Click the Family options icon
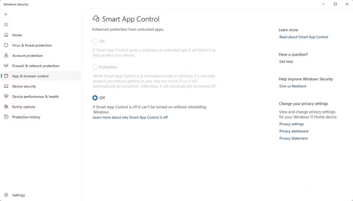Viewport: 353px width, 201px height. (x=6, y=107)
